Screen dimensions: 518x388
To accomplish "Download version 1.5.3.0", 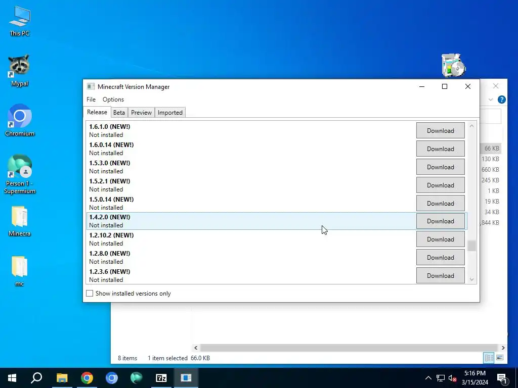I will (441, 167).
